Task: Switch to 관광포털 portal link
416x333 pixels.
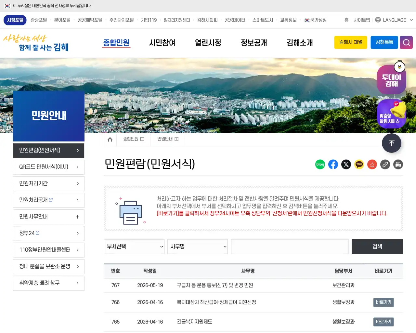Action: (x=39, y=20)
